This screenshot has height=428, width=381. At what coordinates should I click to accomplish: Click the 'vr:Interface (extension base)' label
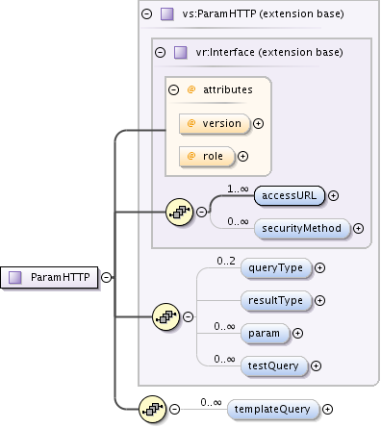(x=269, y=52)
